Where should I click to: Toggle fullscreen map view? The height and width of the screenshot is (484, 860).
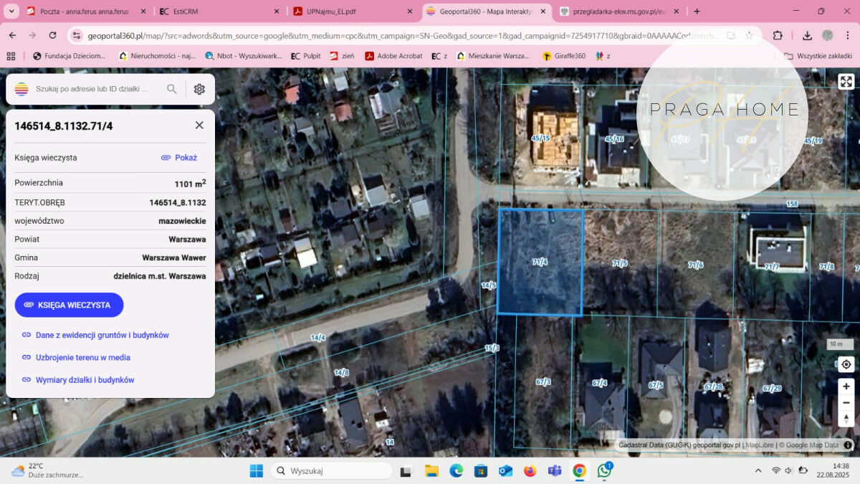tap(846, 82)
